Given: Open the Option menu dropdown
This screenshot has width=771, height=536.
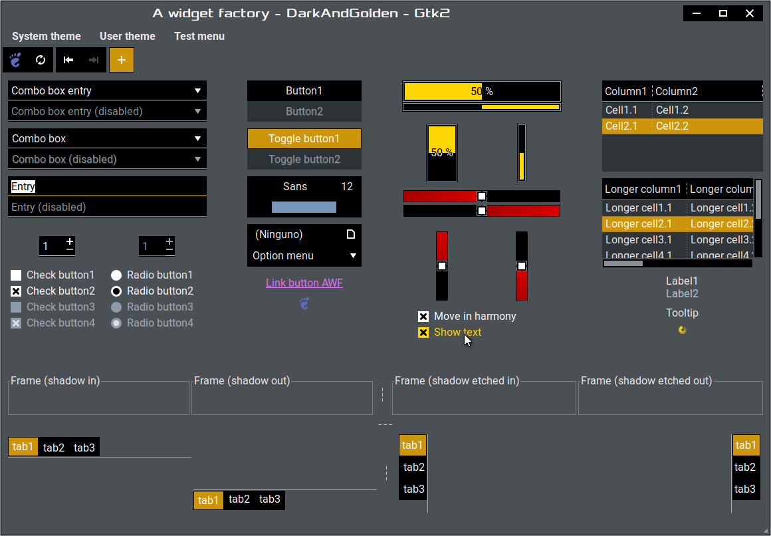Looking at the screenshot, I should pyautogui.click(x=304, y=256).
